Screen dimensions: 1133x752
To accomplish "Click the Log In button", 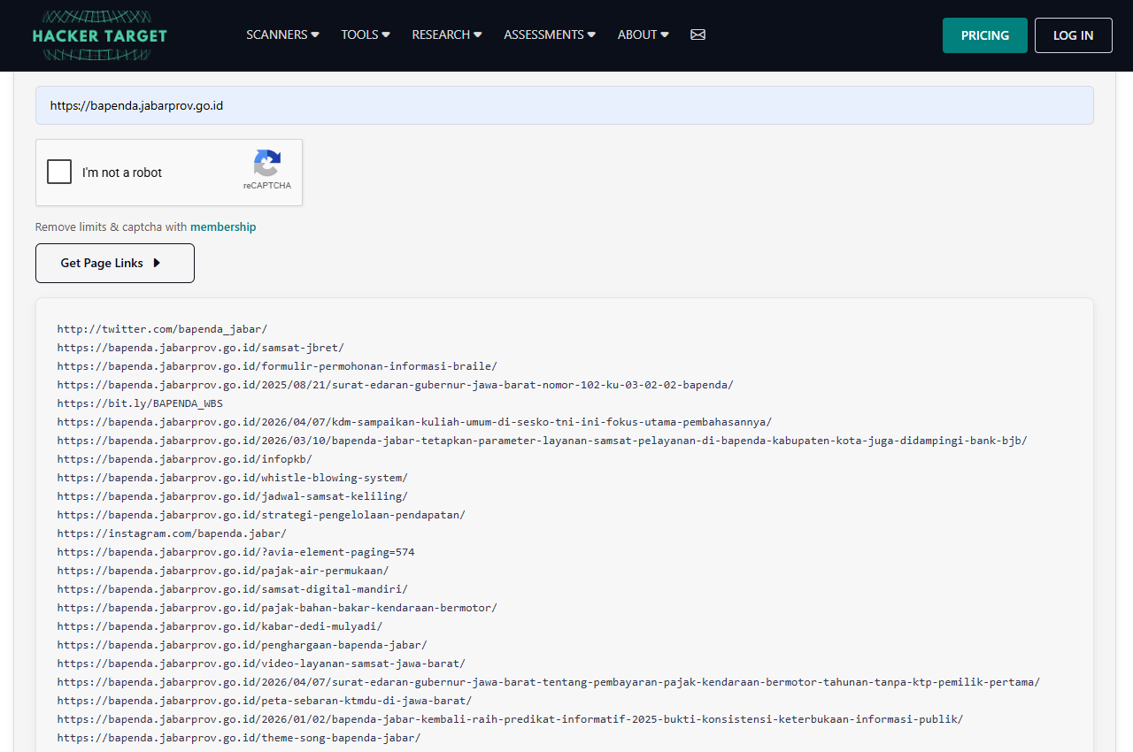I will tap(1074, 35).
